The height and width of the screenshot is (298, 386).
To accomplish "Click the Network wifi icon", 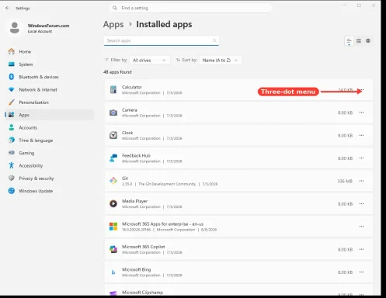I will [x=12, y=89].
